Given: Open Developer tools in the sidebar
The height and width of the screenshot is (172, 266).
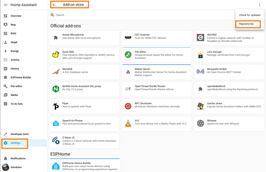Looking at the screenshot, I should 19,134.
